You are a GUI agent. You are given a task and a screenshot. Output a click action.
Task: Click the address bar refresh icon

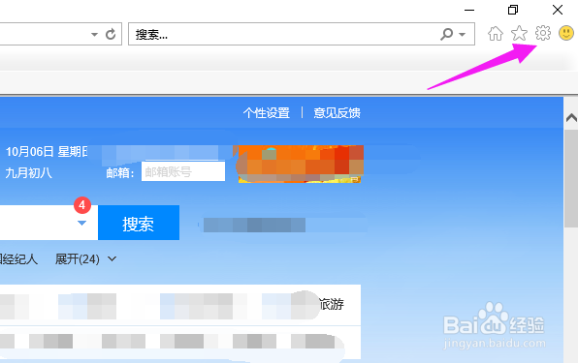click(x=111, y=34)
